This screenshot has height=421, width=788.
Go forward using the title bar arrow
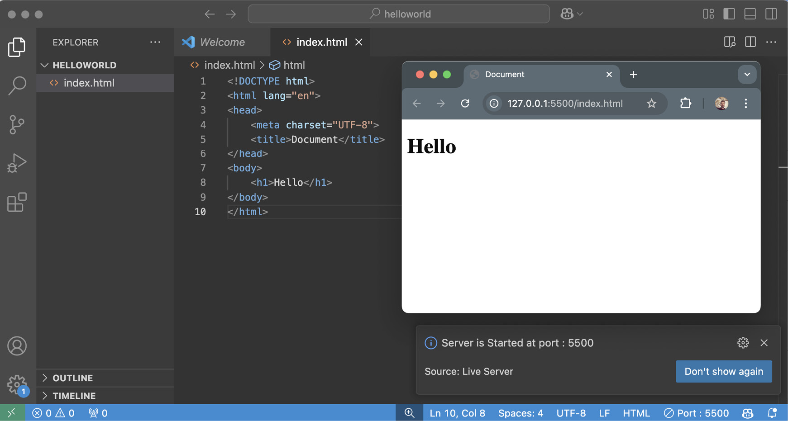[231, 14]
